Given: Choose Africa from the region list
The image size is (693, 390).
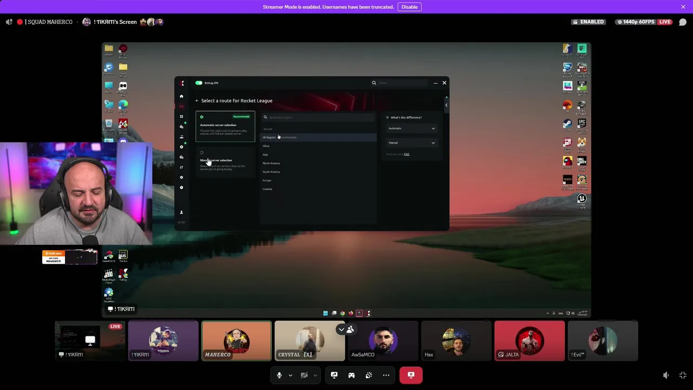Looking at the screenshot, I should (x=319, y=146).
